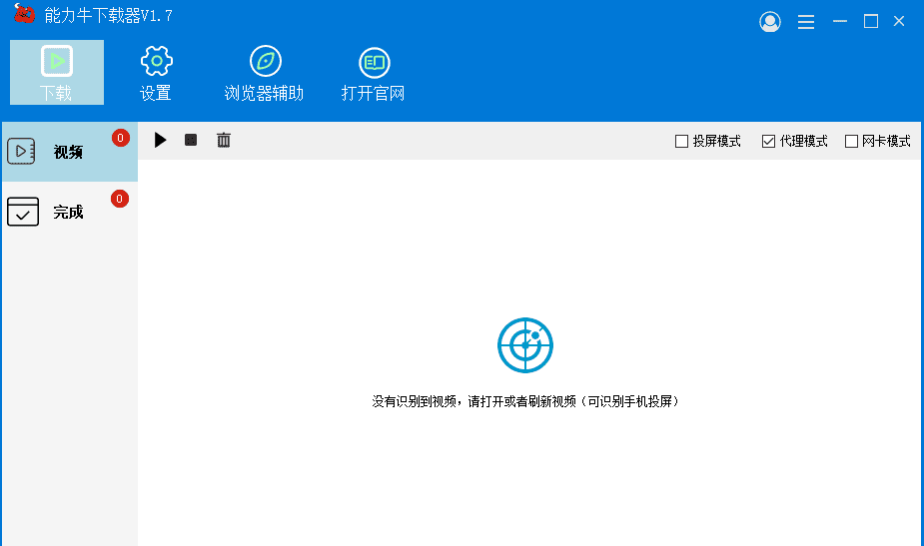The image size is (924, 546).
Task: Click the 浏览器辅助 browser assist icon
Action: [x=264, y=73]
